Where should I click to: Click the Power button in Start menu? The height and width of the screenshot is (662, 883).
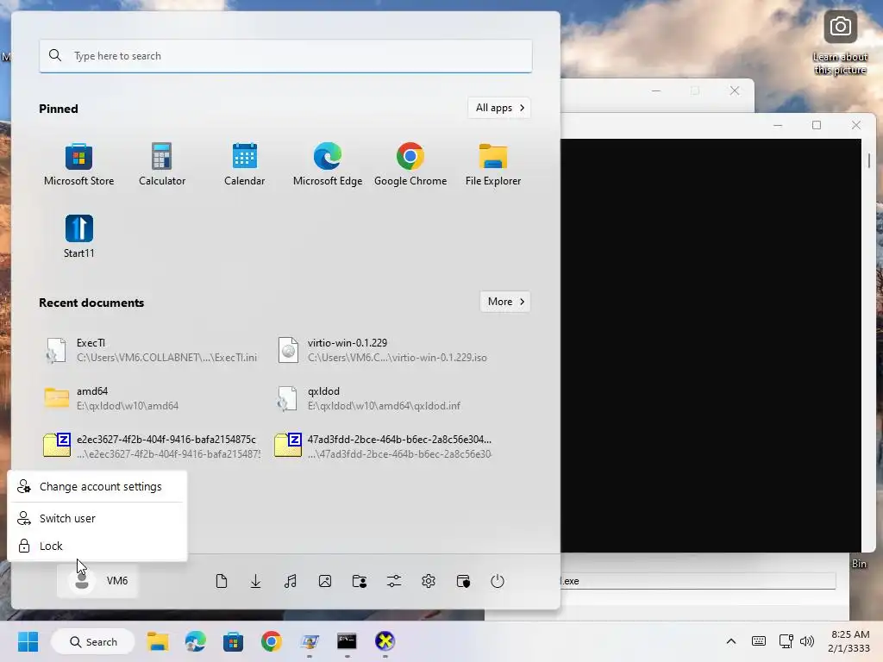point(498,581)
